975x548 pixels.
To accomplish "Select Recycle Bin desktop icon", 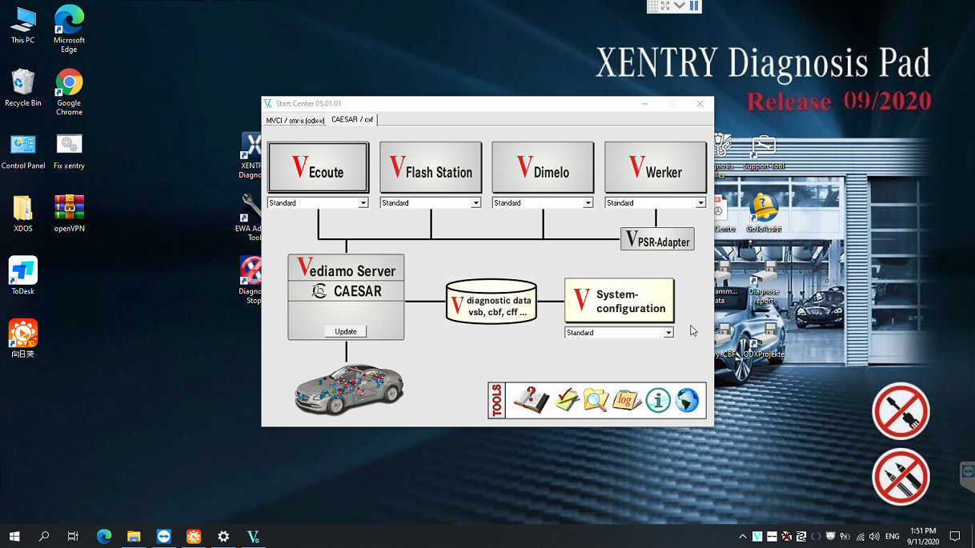I will (x=23, y=87).
